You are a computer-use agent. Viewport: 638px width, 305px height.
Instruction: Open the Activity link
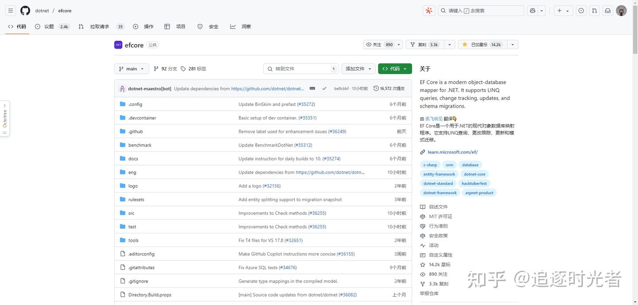pyautogui.click(x=429, y=245)
